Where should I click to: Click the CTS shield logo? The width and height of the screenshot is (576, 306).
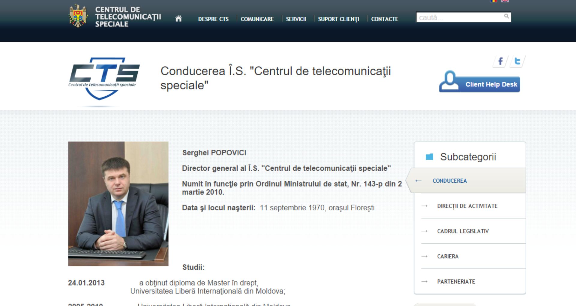point(104,79)
